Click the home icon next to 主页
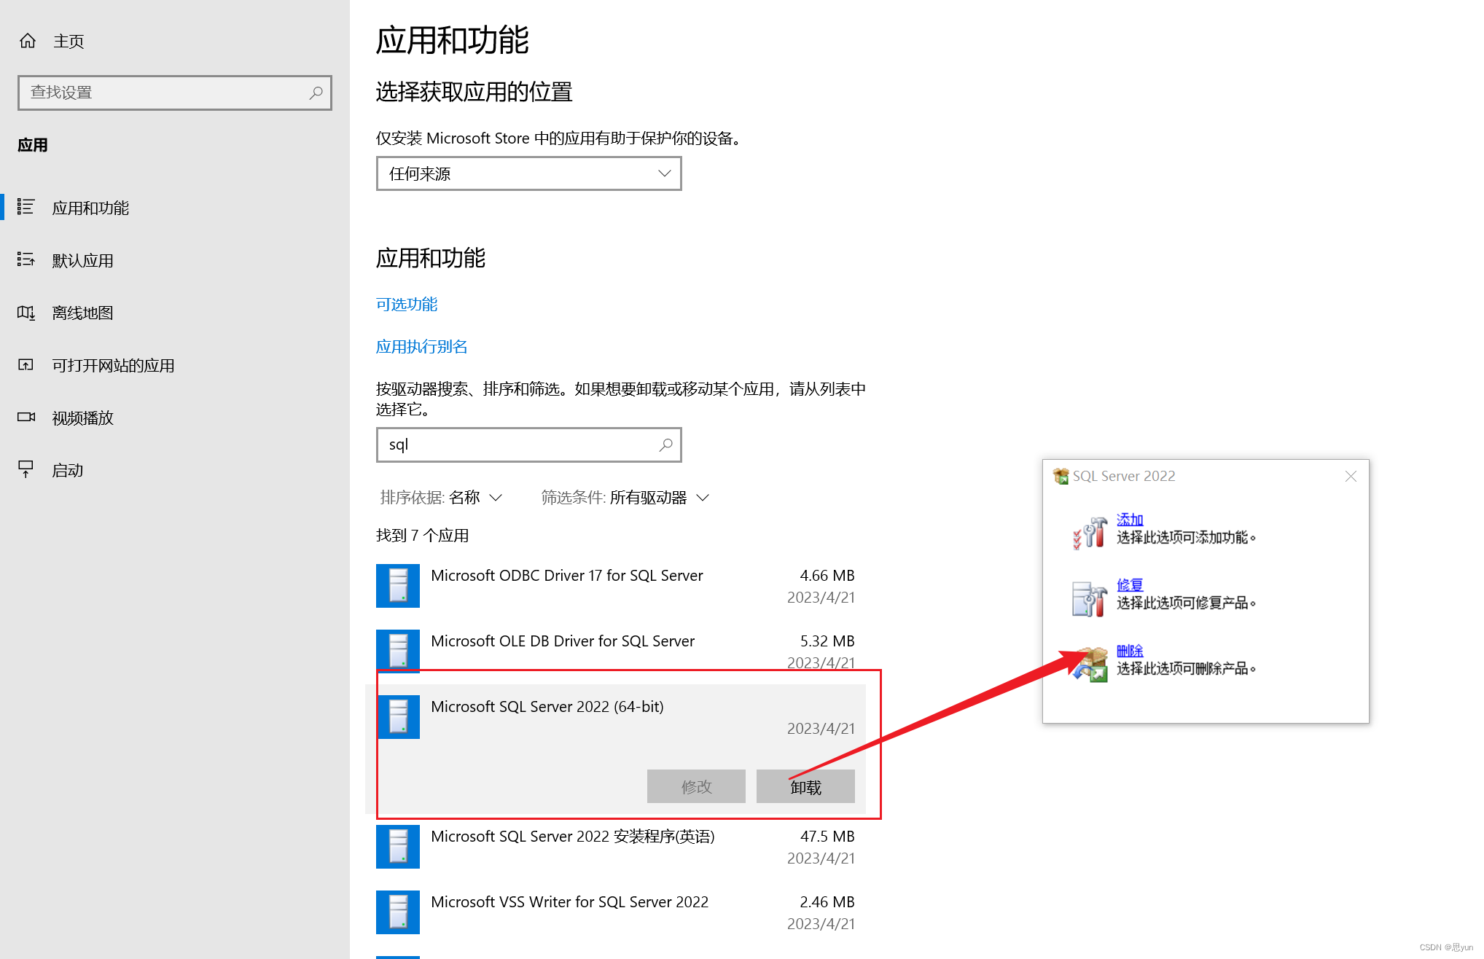Screen dimensions: 1484x959 point(28,41)
